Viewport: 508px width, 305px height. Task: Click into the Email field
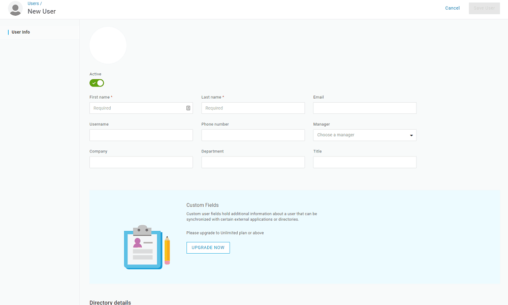tap(364, 108)
